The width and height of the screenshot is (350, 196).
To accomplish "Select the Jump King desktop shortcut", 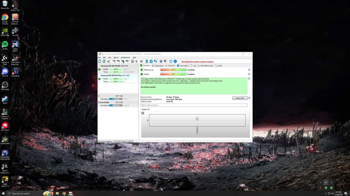I will coord(15,72).
